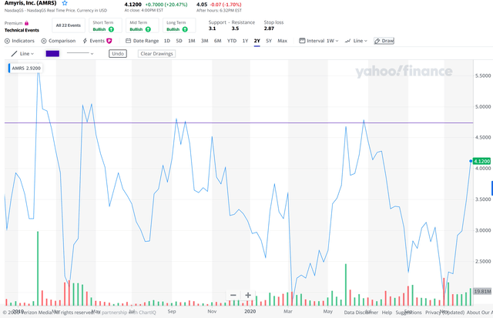Open the Mid Term outlook card

point(142,25)
